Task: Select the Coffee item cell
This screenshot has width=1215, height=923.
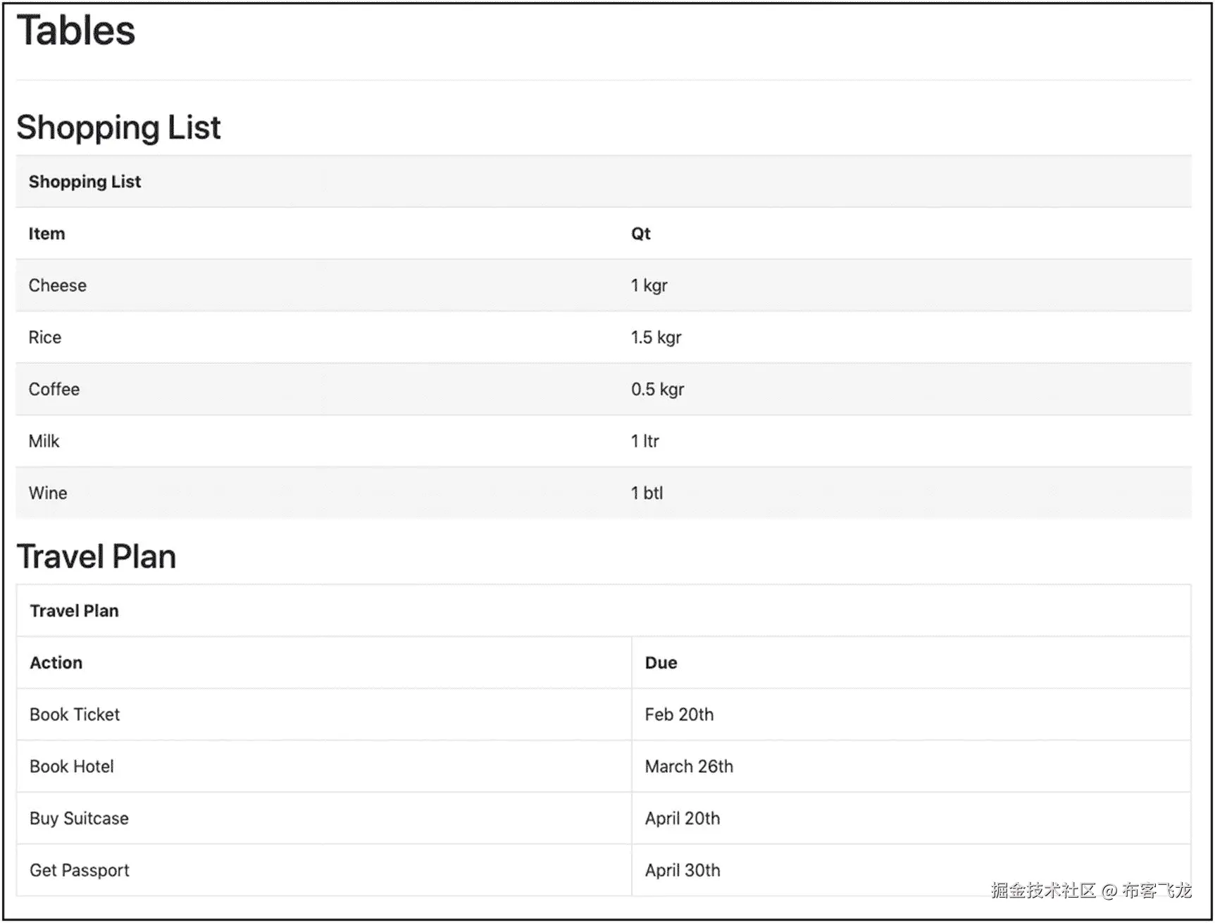Action: click(54, 390)
